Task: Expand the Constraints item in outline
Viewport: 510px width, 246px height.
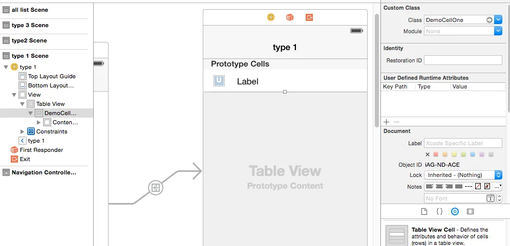Action: (22, 131)
